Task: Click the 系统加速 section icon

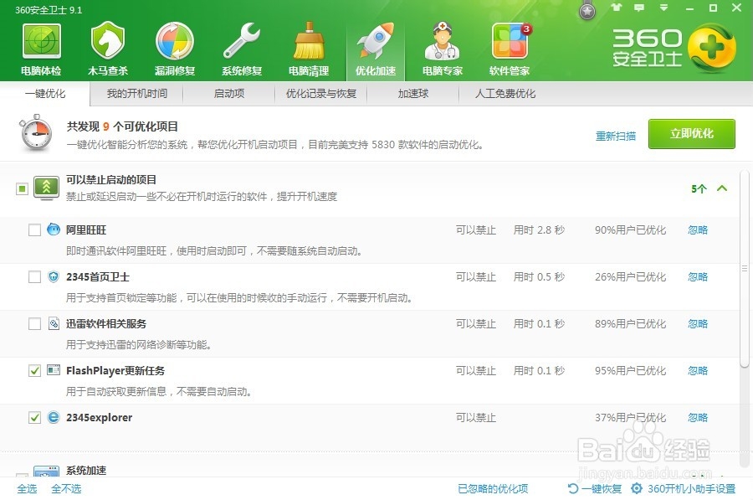Action: (x=47, y=472)
